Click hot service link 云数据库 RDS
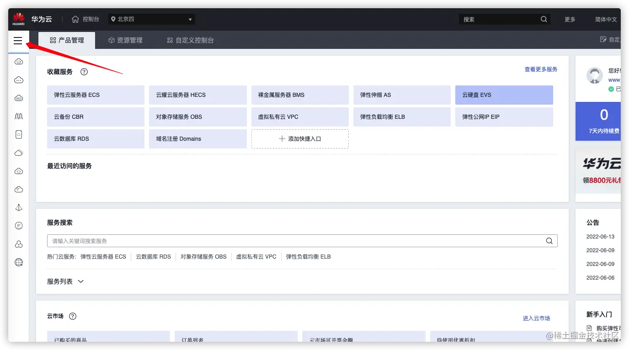This screenshot has height=350, width=629. tap(153, 257)
